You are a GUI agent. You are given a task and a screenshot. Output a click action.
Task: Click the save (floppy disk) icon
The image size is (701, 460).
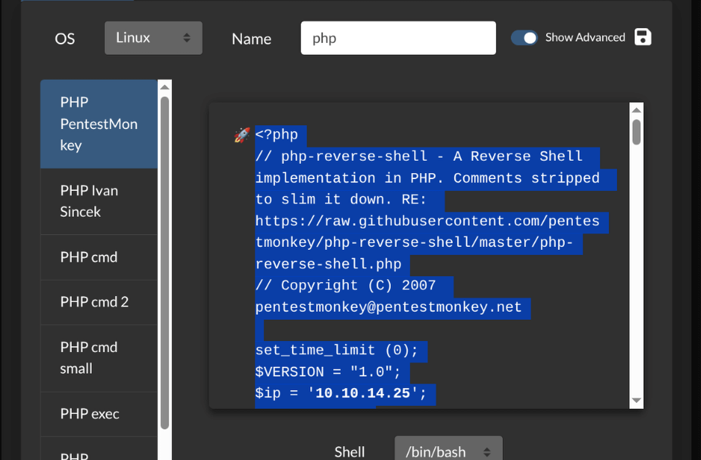[643, 37]
